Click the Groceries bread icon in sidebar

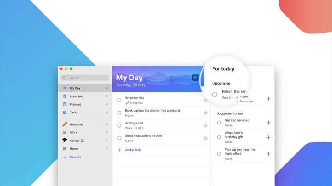[x=65, y=124]
